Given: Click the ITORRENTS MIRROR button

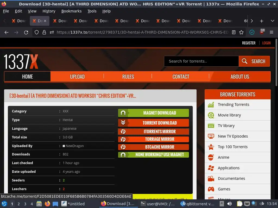Looking at the screenshot, I should pos(154,132).
